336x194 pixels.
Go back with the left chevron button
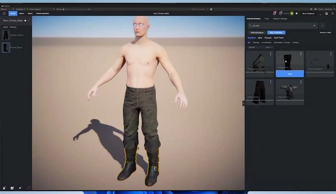click(x=322, y=26)
